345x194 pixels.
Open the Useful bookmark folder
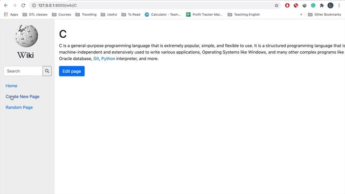tap(109, 15)
